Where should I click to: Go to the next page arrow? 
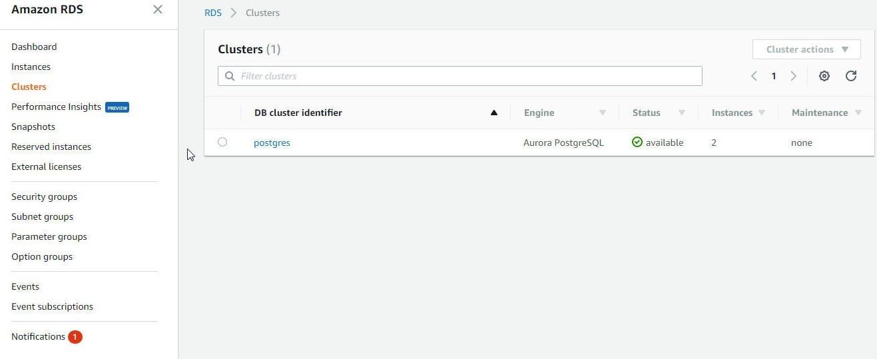(x=794, y=76)
